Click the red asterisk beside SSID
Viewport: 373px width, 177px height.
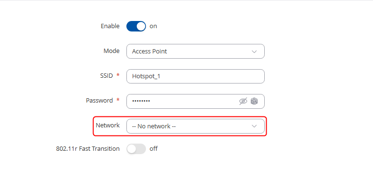point(118,75)
